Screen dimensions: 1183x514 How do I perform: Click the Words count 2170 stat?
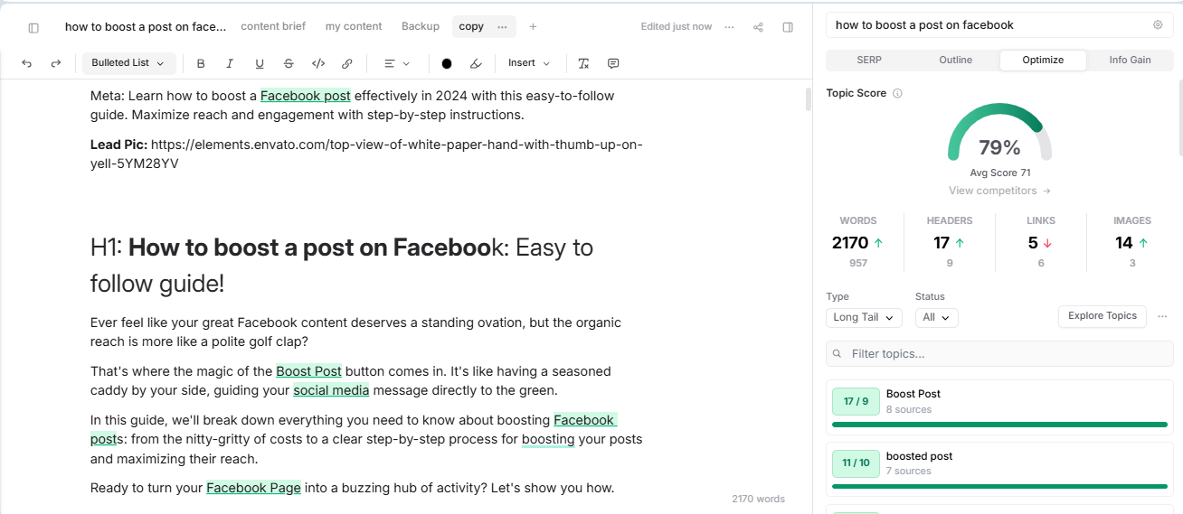click(857, 243)
